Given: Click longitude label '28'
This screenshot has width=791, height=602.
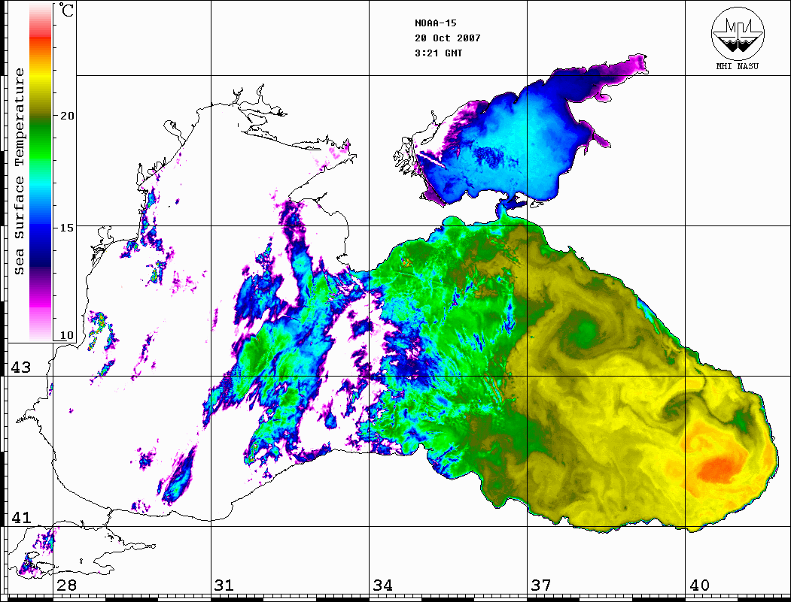Looking at the screenshot, I should [x=66, y=585].
